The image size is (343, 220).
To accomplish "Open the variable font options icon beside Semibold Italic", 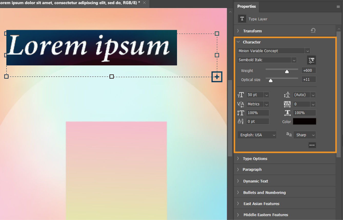I will [311, 60].
